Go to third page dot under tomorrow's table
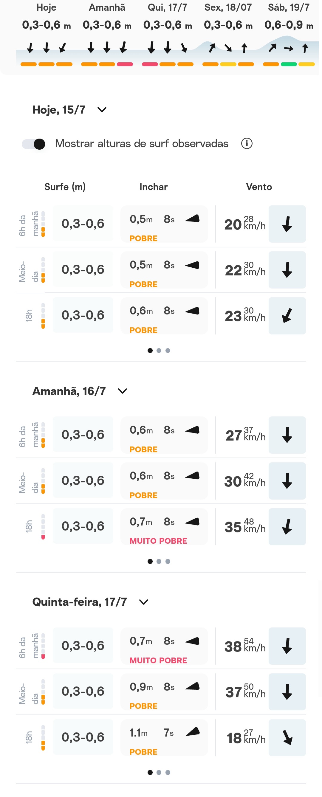 168,562
